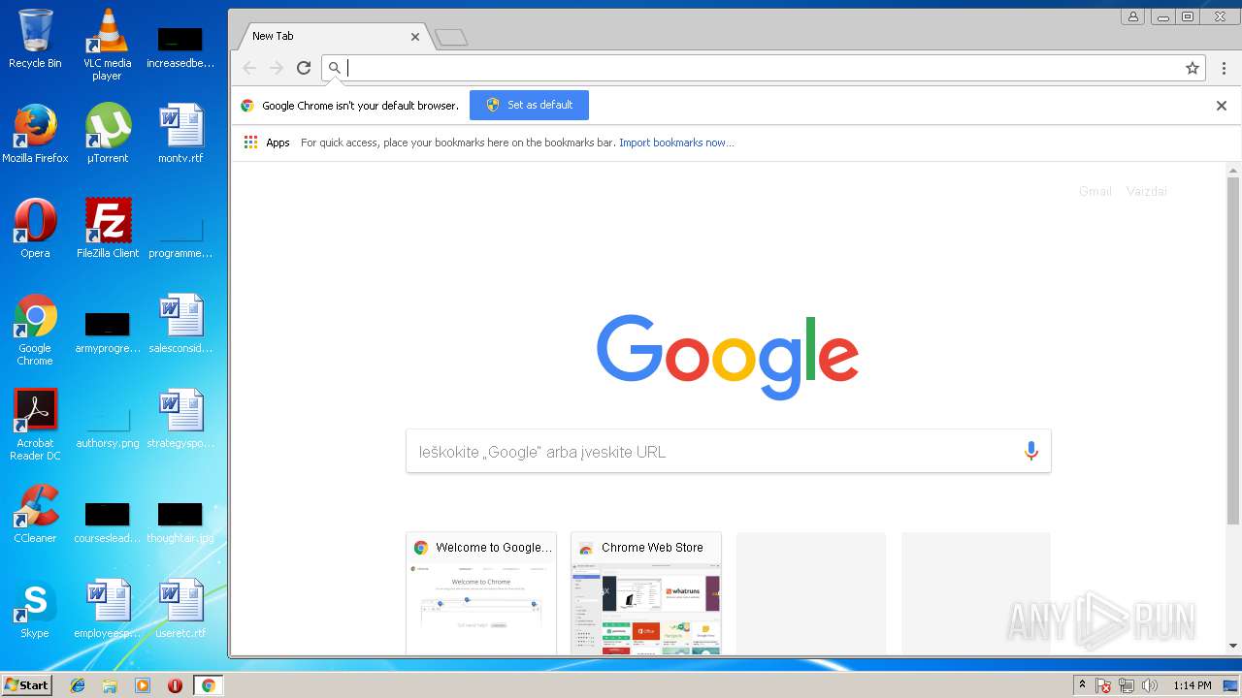Open the Chrome Web Store thumbnail
Image resolution: width=1242 pixels, height=698 pixels.
(x=646, y=592)
